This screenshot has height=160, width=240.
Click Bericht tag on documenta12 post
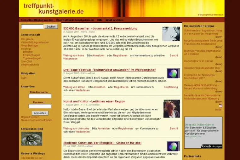coord(174,55)
